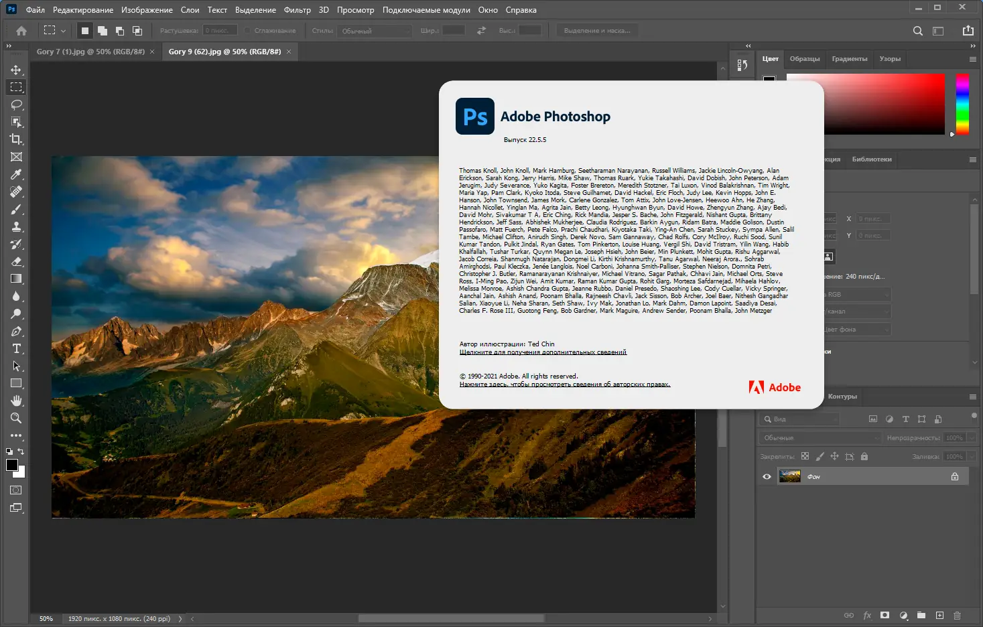The image size is (983, 627).
Task: Switch to the Gory 7 (1).jpg tab
Action: 90,51
